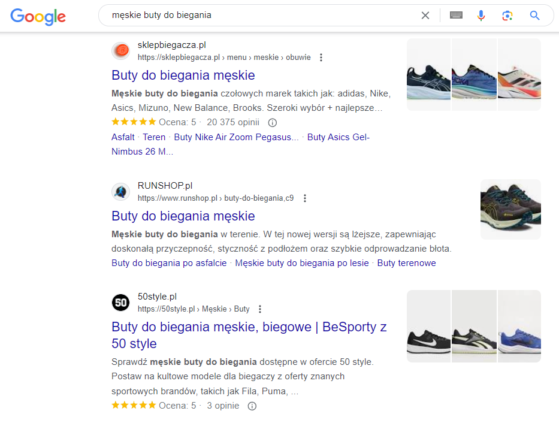The width and height of the screenshot is (559, 429).
Task: Click the 50style.pl site name
Action: (x=157, y=297)
